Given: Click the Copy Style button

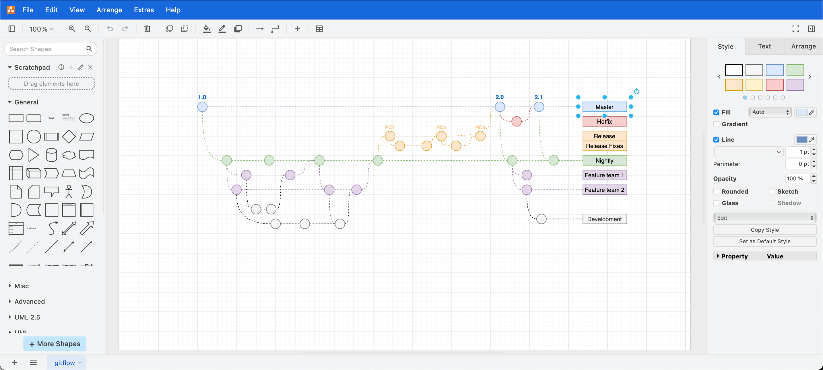Looking at the screenshot, I should [765, 229].
